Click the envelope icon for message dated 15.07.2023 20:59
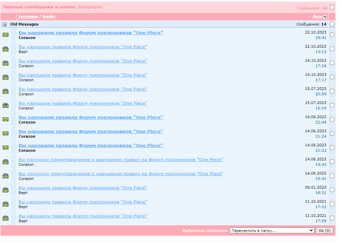 [x=5, y=91]
